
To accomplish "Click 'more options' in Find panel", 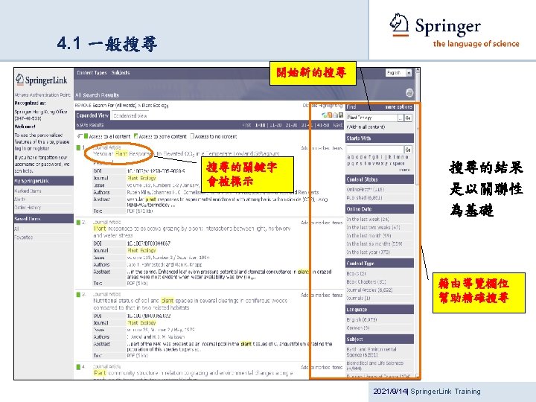I will [398, 107].
